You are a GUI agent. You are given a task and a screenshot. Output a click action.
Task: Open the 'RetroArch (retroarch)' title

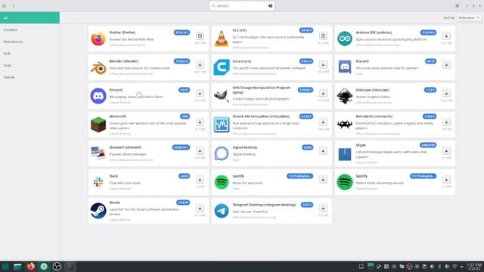[x=374, y=116]
